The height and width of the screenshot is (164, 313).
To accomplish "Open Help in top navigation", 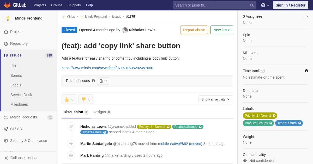I will point(89,5).
